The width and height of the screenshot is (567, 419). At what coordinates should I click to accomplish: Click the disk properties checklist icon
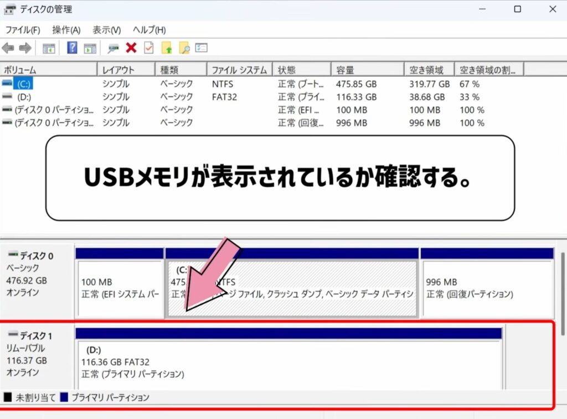tap(148, 48)
